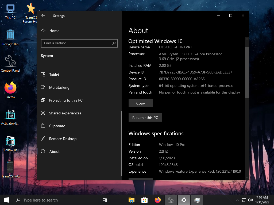Select the Activator-E... desktop file
Image resolution: width=274 pixels, height=205 pixels.
10,117
